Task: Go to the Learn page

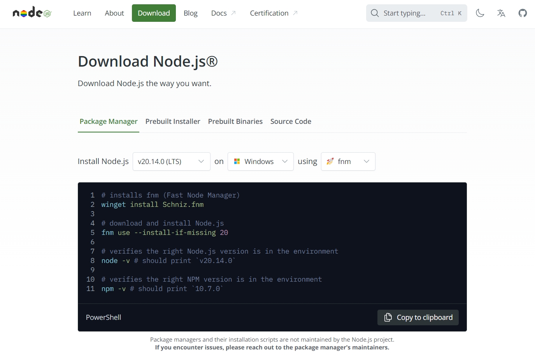Action: click(82, 13)
